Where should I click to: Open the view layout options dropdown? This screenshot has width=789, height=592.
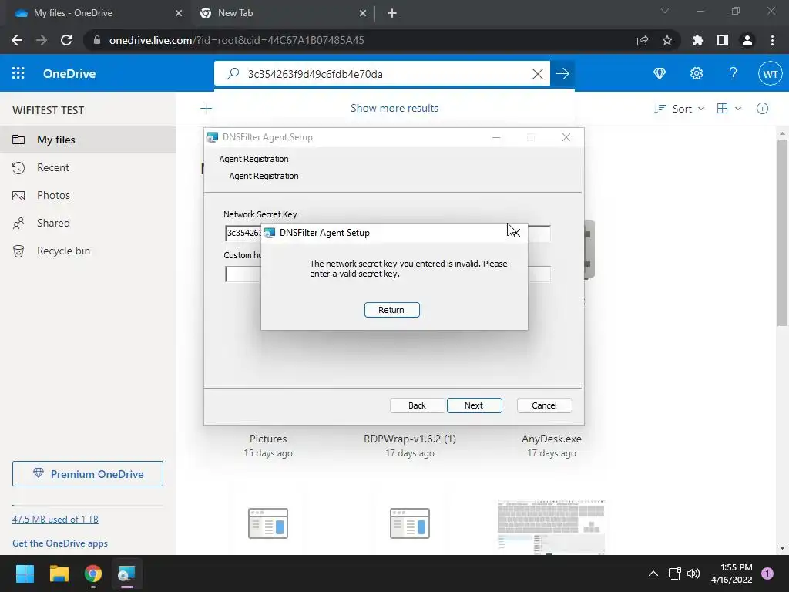click(729, 108)
